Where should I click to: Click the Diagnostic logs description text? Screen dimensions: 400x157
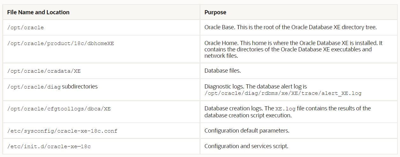[x=256, y=86]
